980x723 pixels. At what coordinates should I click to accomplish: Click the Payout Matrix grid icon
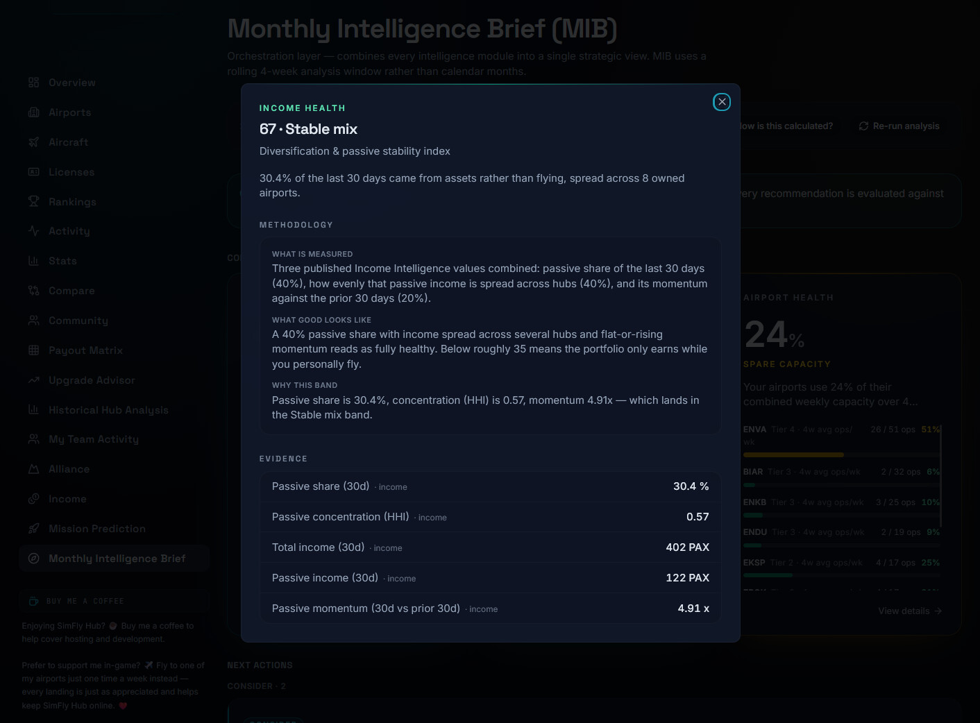tap(33, 350)
